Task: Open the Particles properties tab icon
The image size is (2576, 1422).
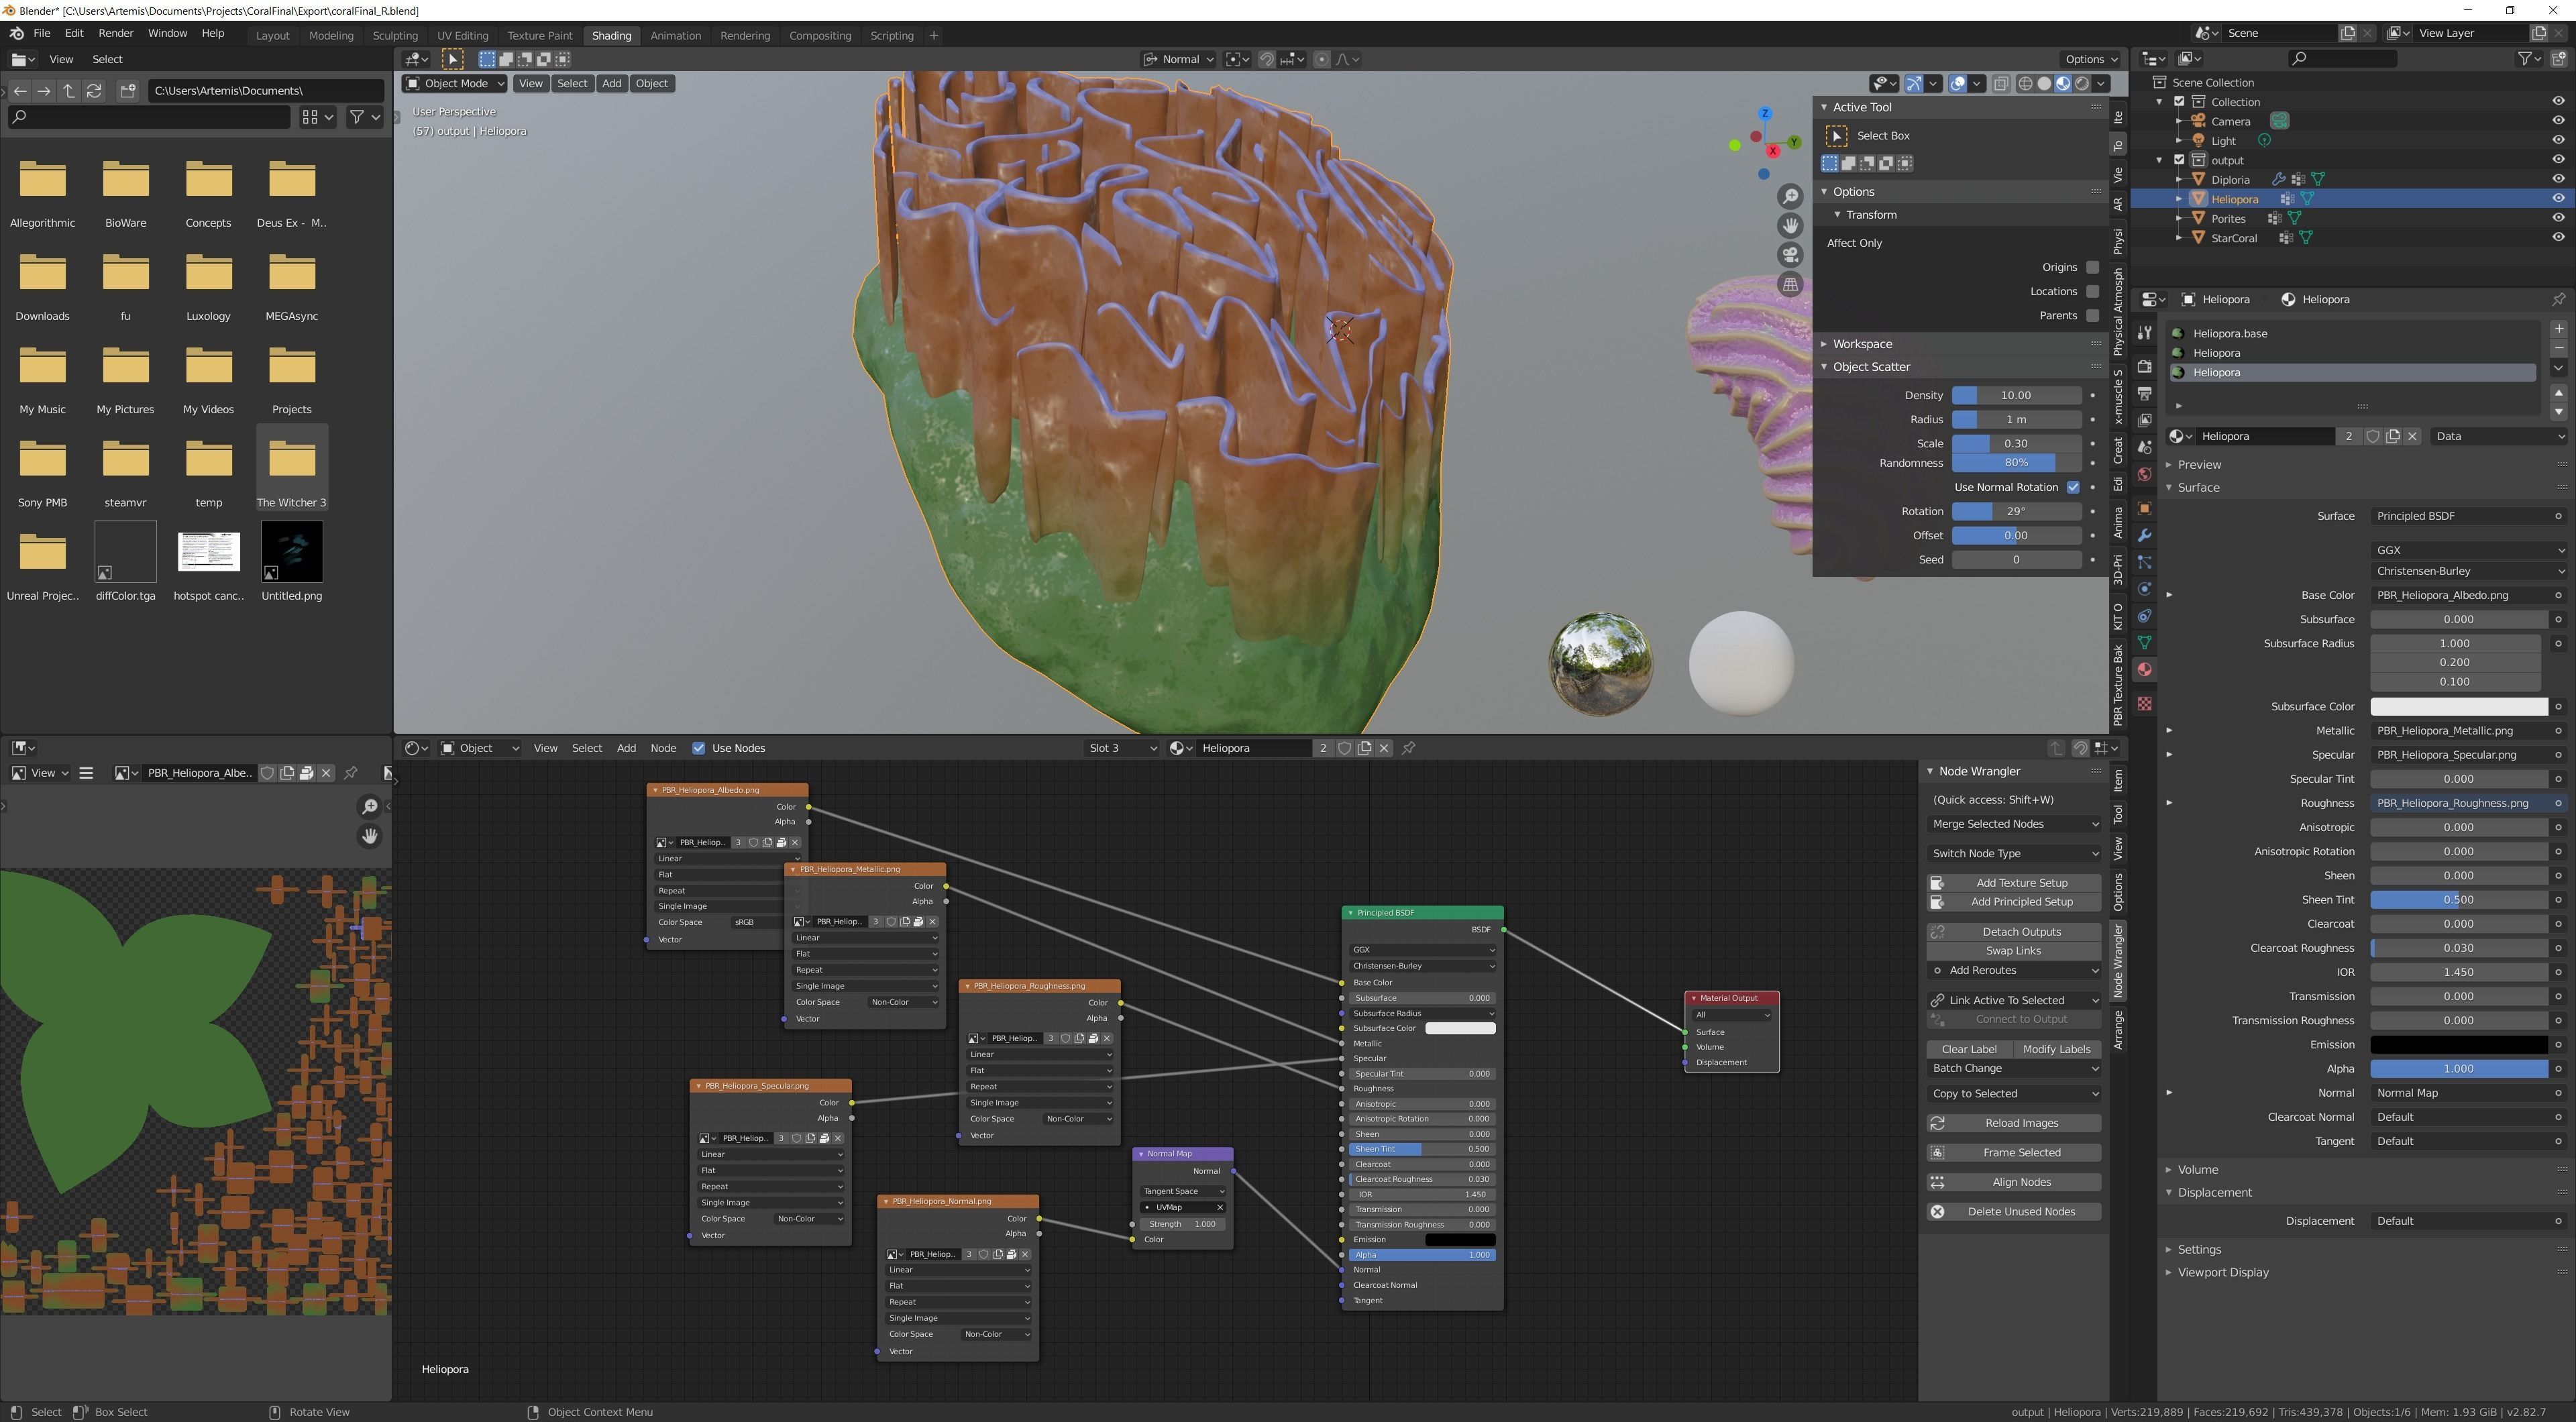Action: click(2144, 563)
